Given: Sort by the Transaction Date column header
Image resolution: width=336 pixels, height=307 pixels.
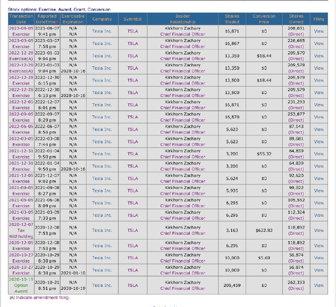Looking at the screenshot, I should click(x=21, y=19).
